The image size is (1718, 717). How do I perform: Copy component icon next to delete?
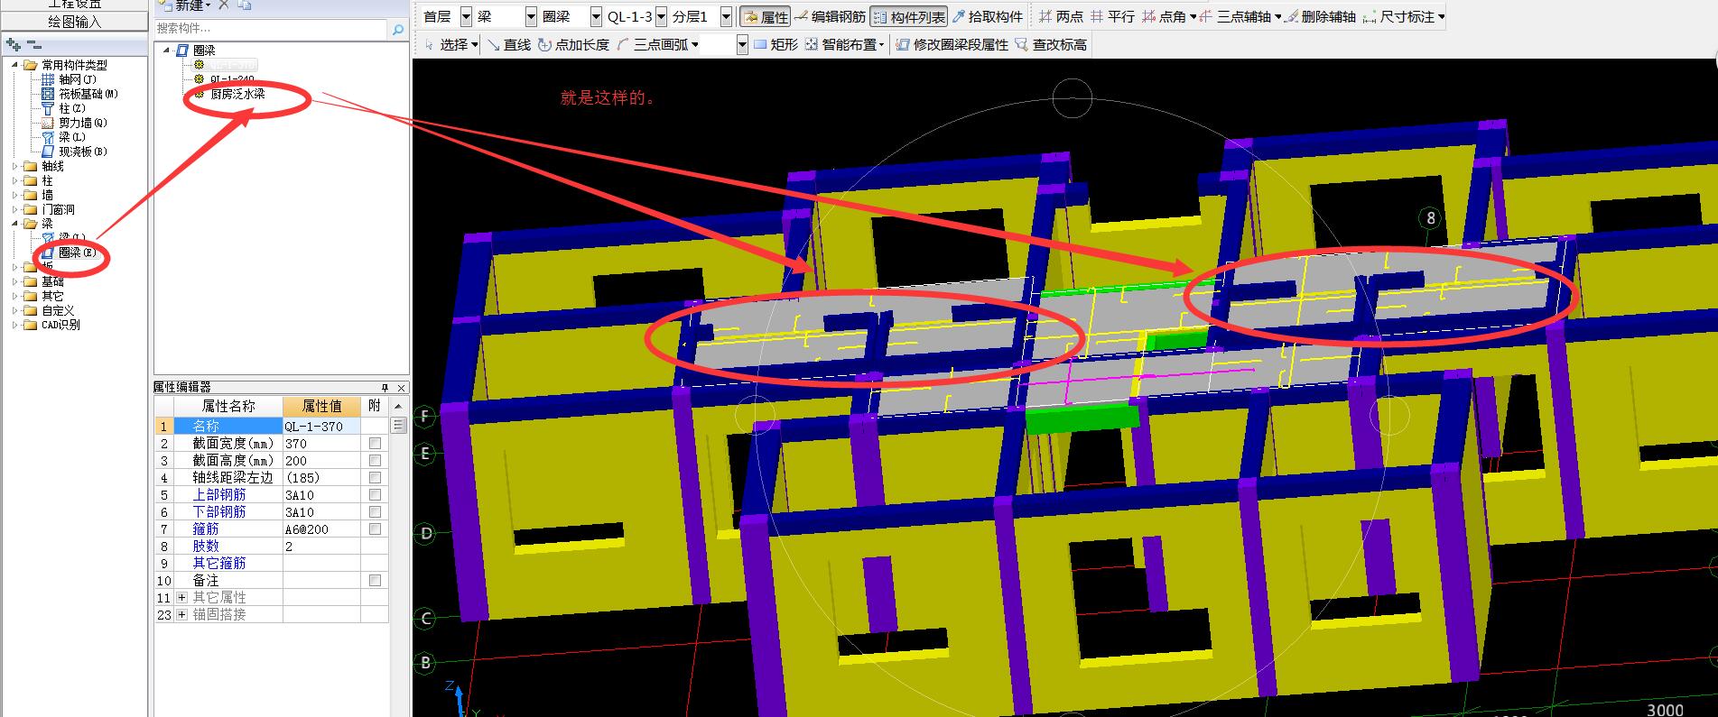(245, 5)
